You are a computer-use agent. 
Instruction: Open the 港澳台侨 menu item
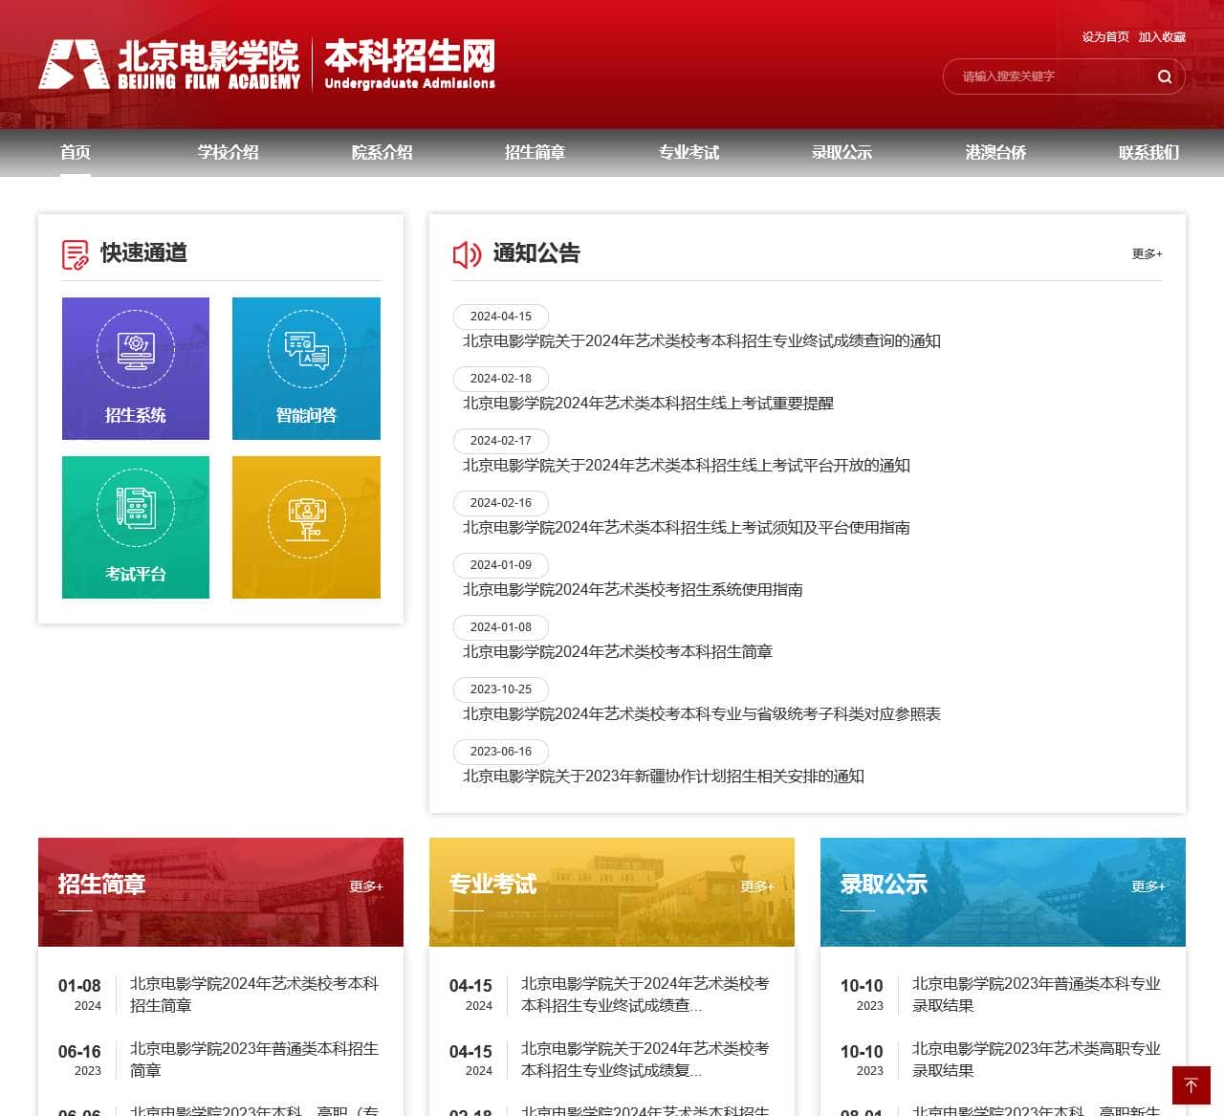tap(995, 152)
